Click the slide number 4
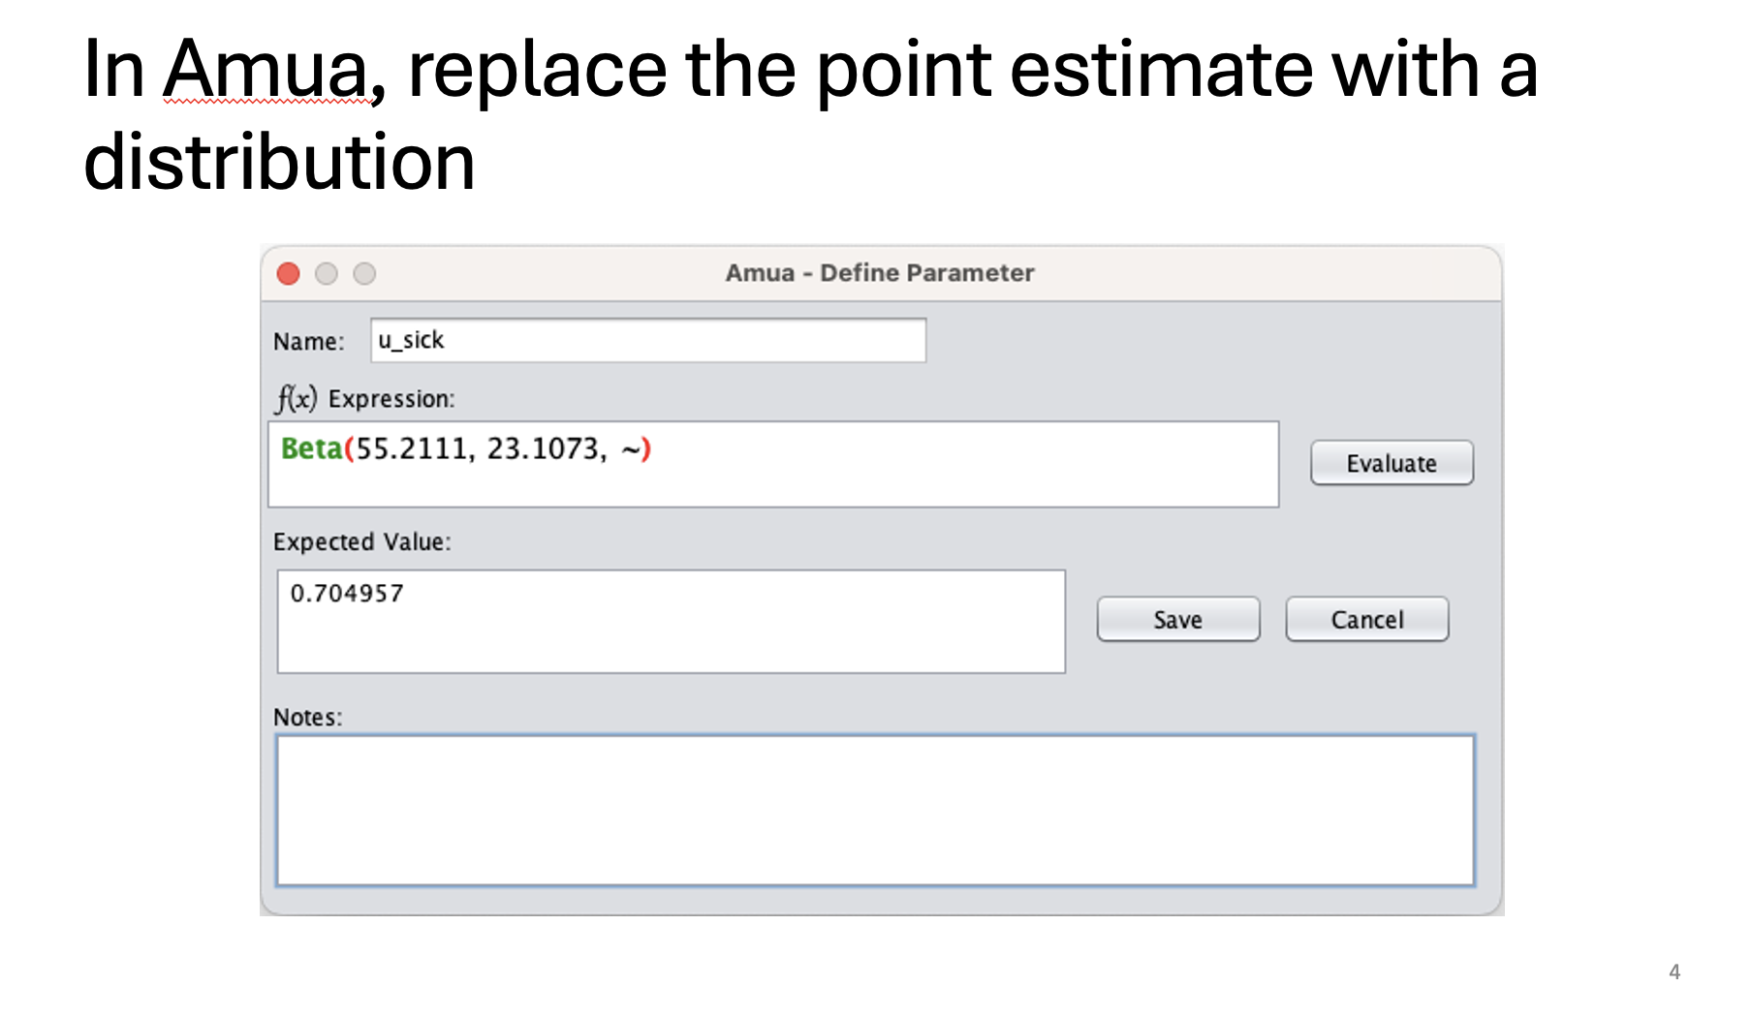Screen dimensions: 1752x1017 (1674, 971)
